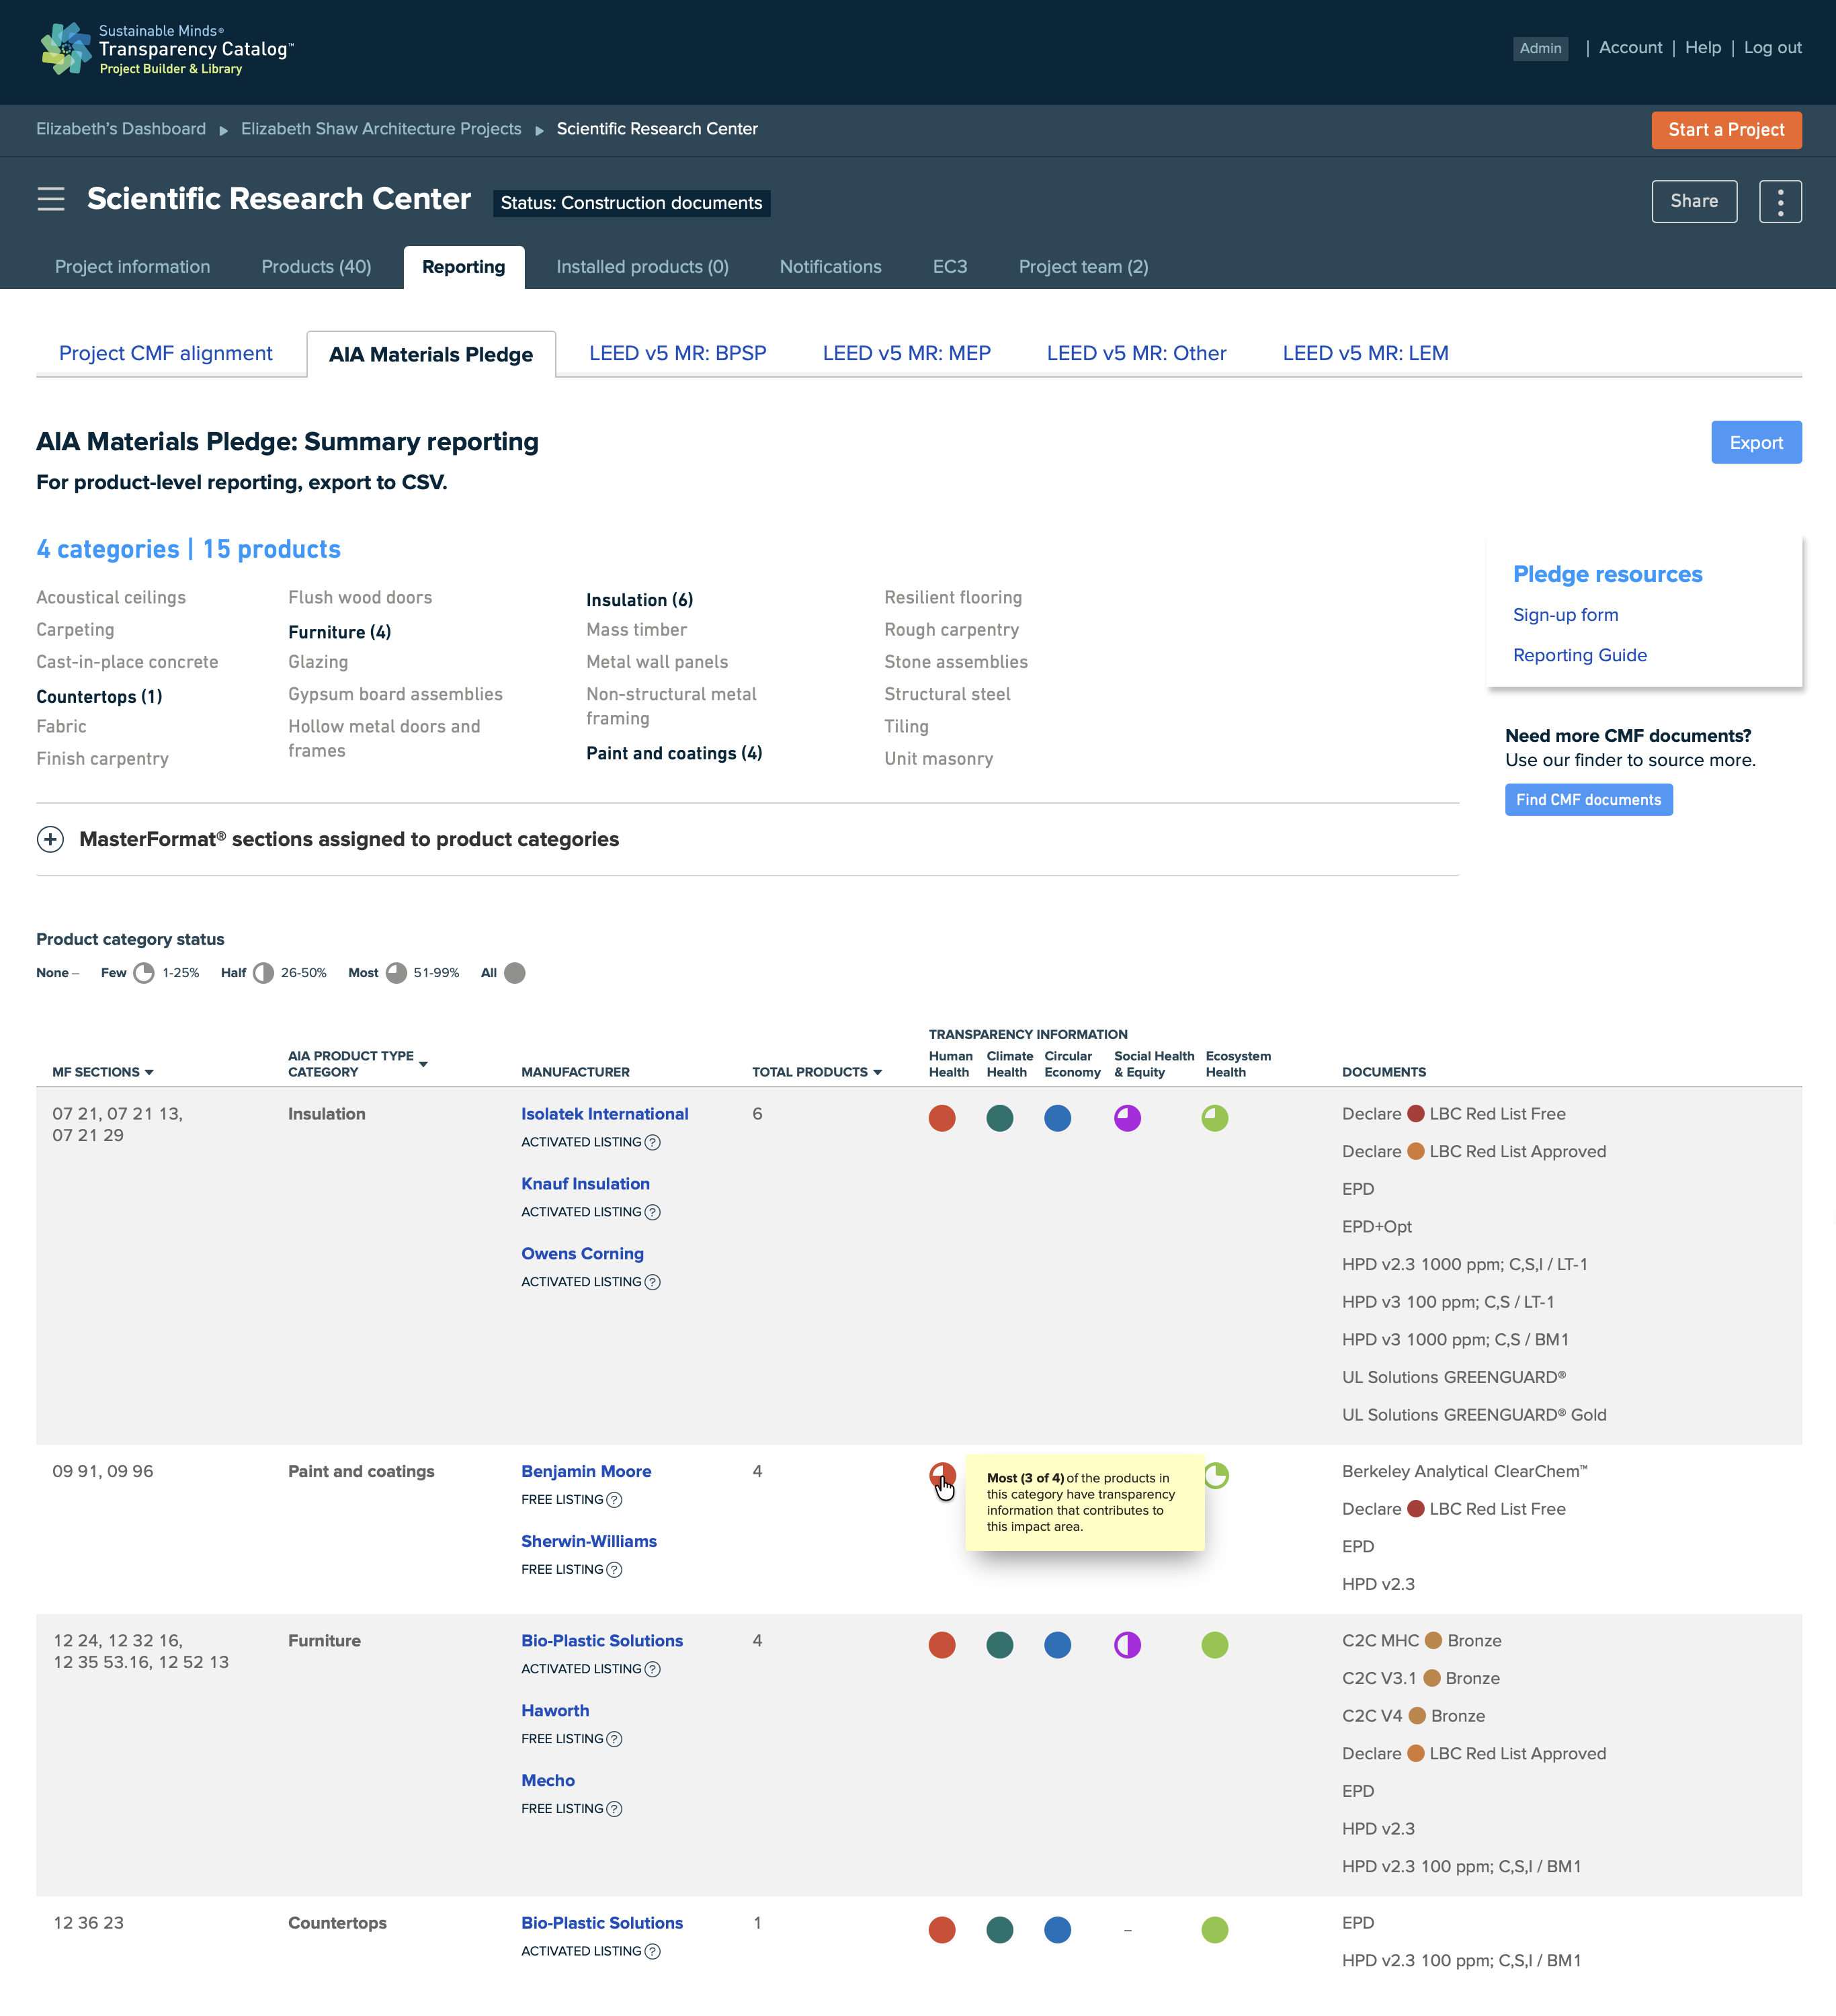Click Start a Project button
The width and height of the screenshot is (1836, 2016).
pyautogui.click(x=1726, y=130)
